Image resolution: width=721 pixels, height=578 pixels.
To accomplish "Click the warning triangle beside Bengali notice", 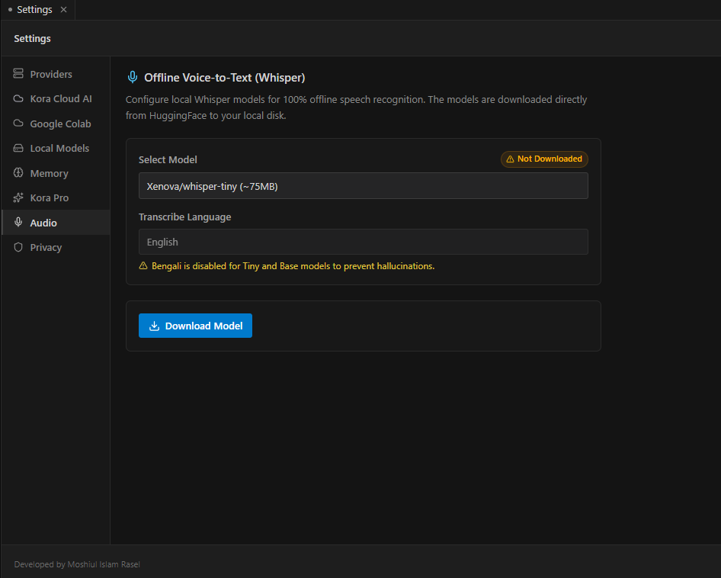I will point(143,266).
